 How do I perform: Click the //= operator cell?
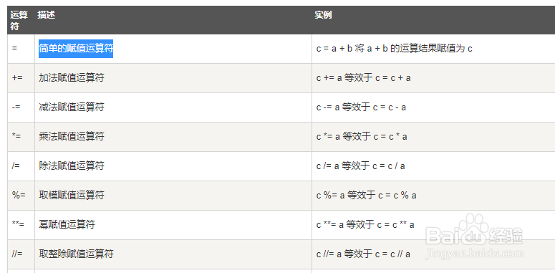(17, 254)
